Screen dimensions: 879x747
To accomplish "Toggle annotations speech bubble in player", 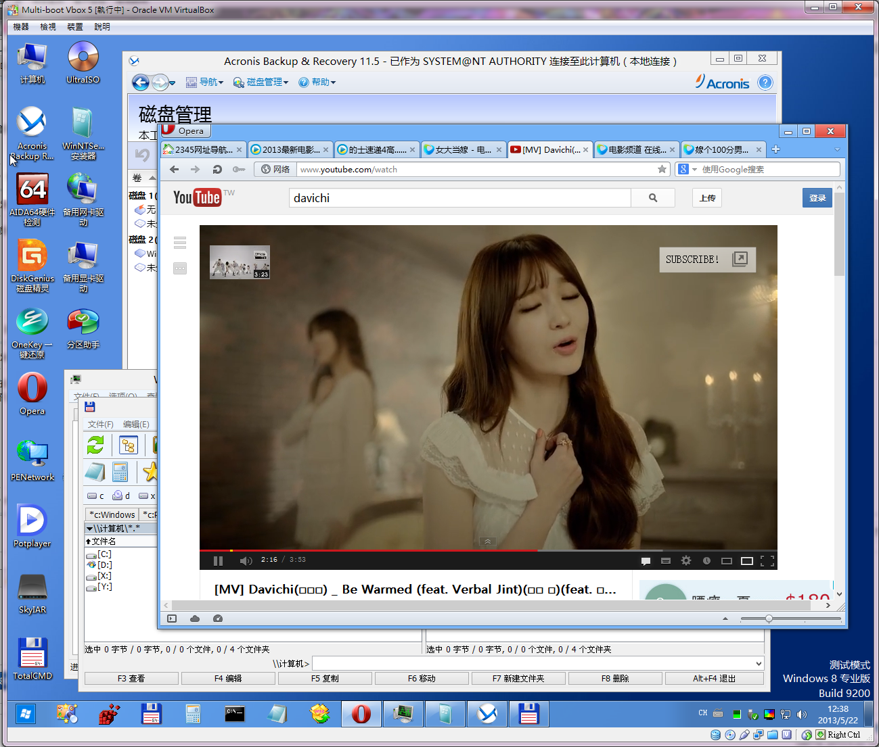I will [646, 560].
